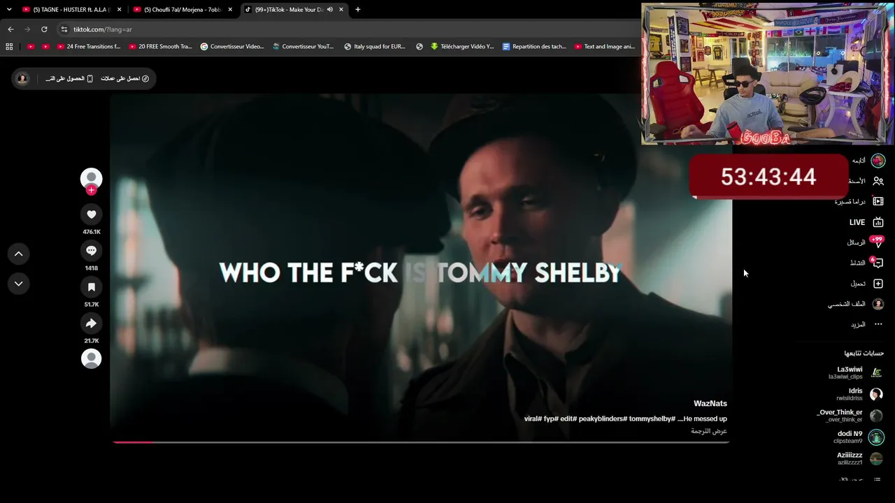The image size is (895, 503).
Task: Seek the video progress bar
Action: (x=421, y=442)
